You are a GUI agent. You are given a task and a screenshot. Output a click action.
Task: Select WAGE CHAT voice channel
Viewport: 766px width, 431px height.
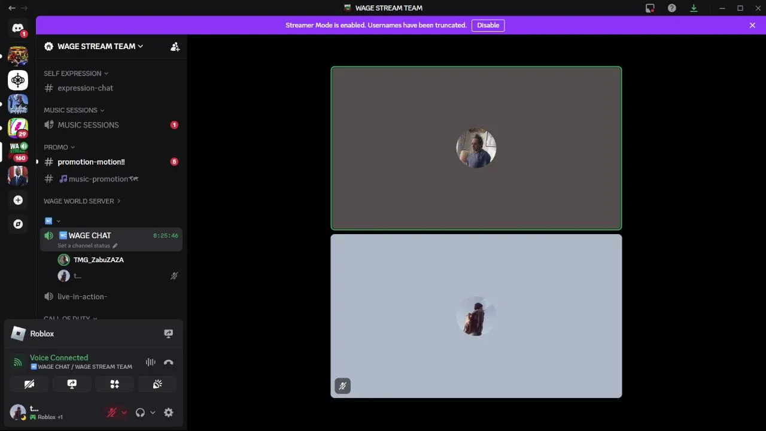(111, 239)
